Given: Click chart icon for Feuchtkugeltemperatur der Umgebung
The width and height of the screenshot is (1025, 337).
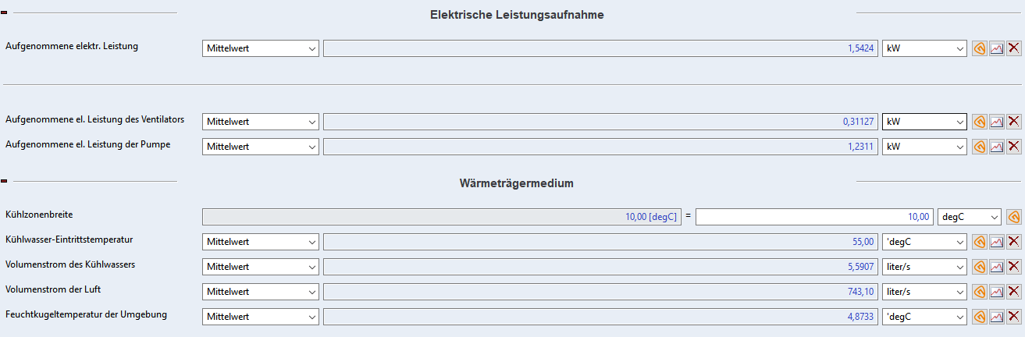Looking at the screenshot, I should click(x=996, y=317).
